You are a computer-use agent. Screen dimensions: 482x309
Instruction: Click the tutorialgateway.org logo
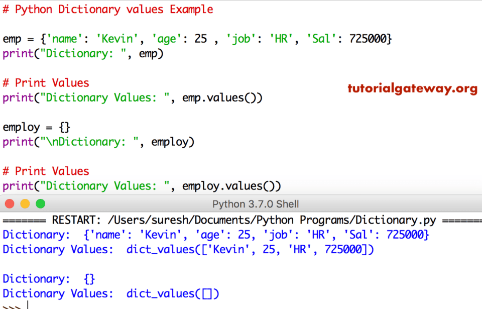412,88
